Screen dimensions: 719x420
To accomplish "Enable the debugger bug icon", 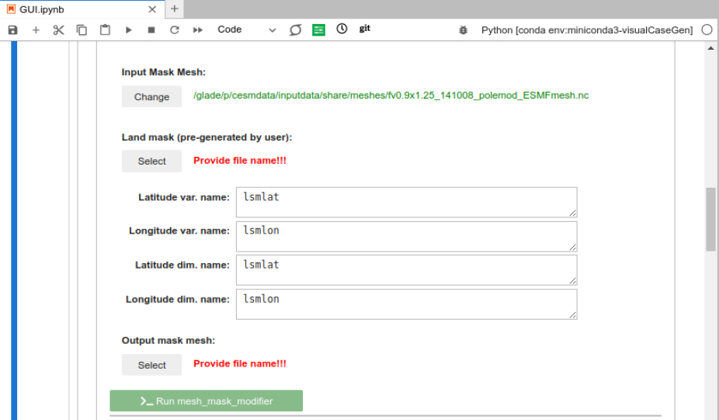I will (464, 30).
